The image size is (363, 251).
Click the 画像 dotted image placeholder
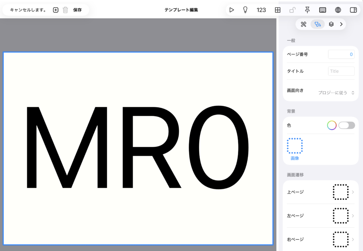(x=295, y=146)
